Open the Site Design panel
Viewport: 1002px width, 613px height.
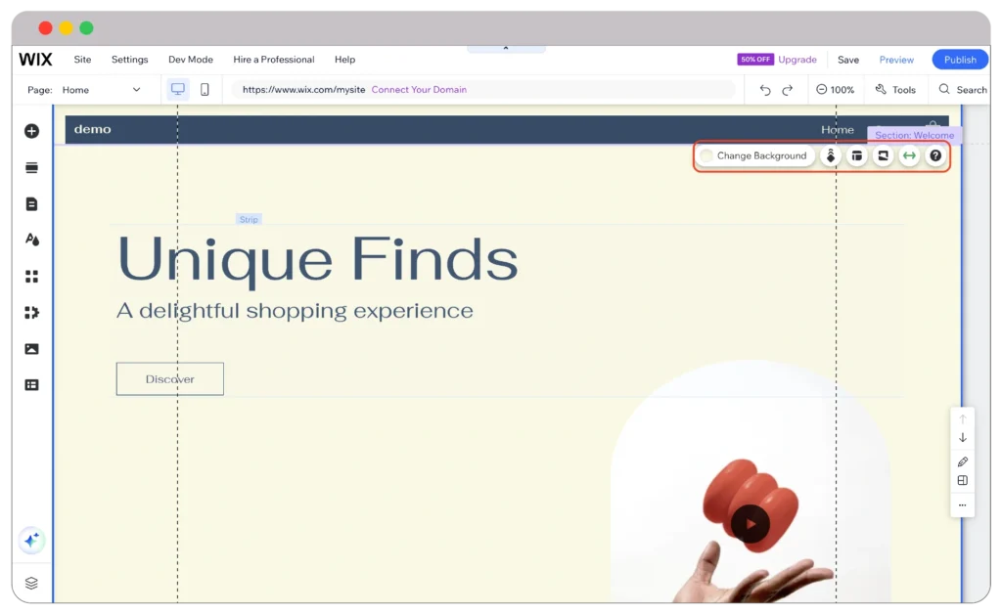tap(31, 240)
